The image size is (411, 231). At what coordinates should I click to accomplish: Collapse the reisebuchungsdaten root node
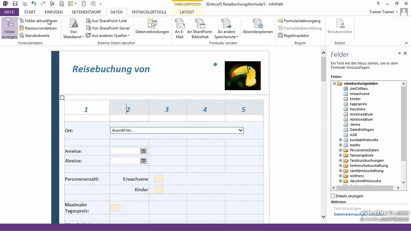point(334,83)
